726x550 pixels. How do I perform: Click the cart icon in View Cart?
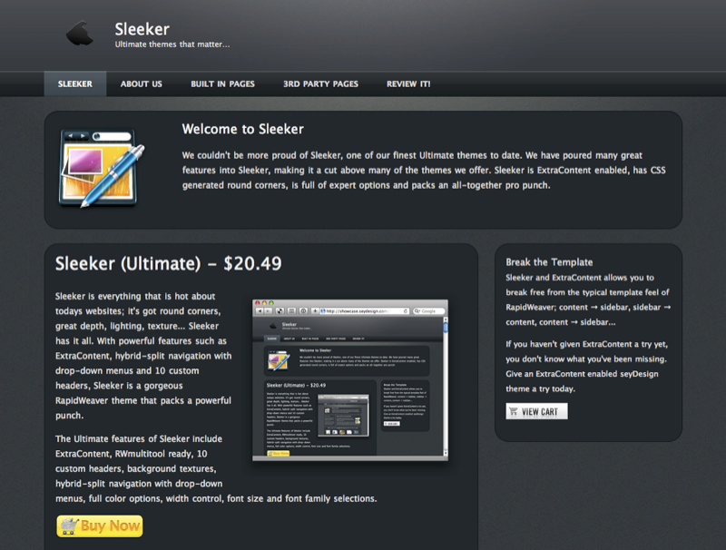[514, 411]
